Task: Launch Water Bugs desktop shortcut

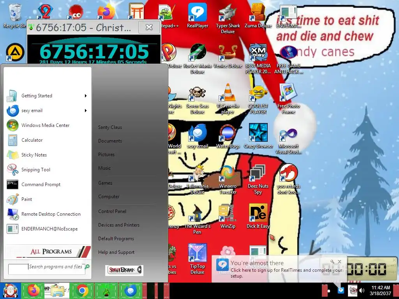Action: click(228, 136)
